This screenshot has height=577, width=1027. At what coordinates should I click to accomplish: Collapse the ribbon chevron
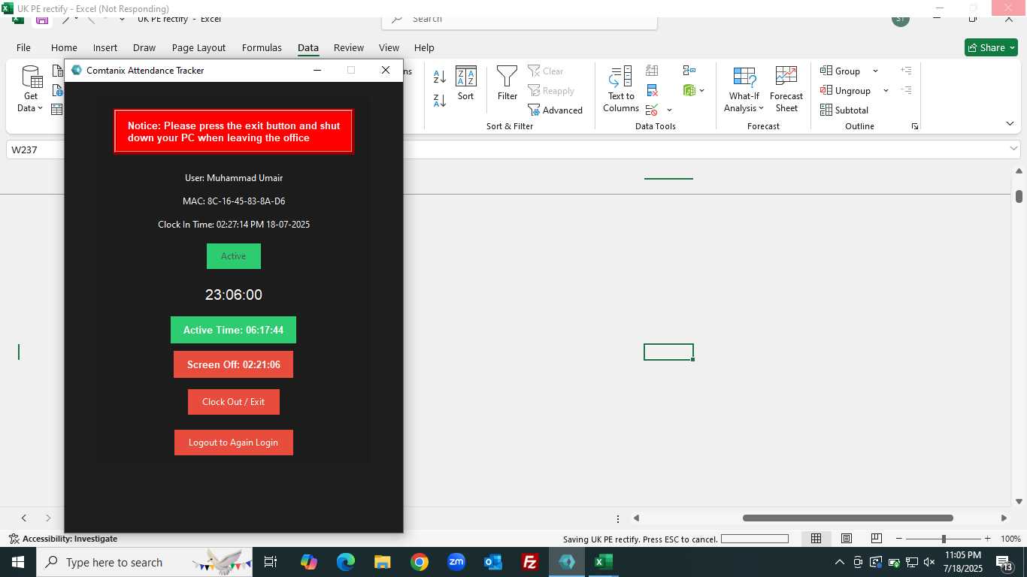point(1010,124)
